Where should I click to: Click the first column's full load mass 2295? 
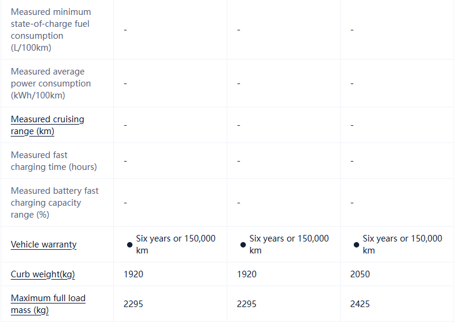(x=133, y=304)
